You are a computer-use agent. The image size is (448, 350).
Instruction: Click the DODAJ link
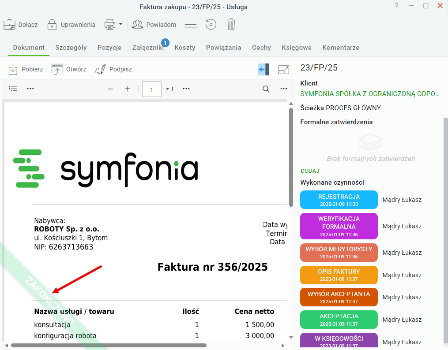pyautogui.click(x=310, y=171)
